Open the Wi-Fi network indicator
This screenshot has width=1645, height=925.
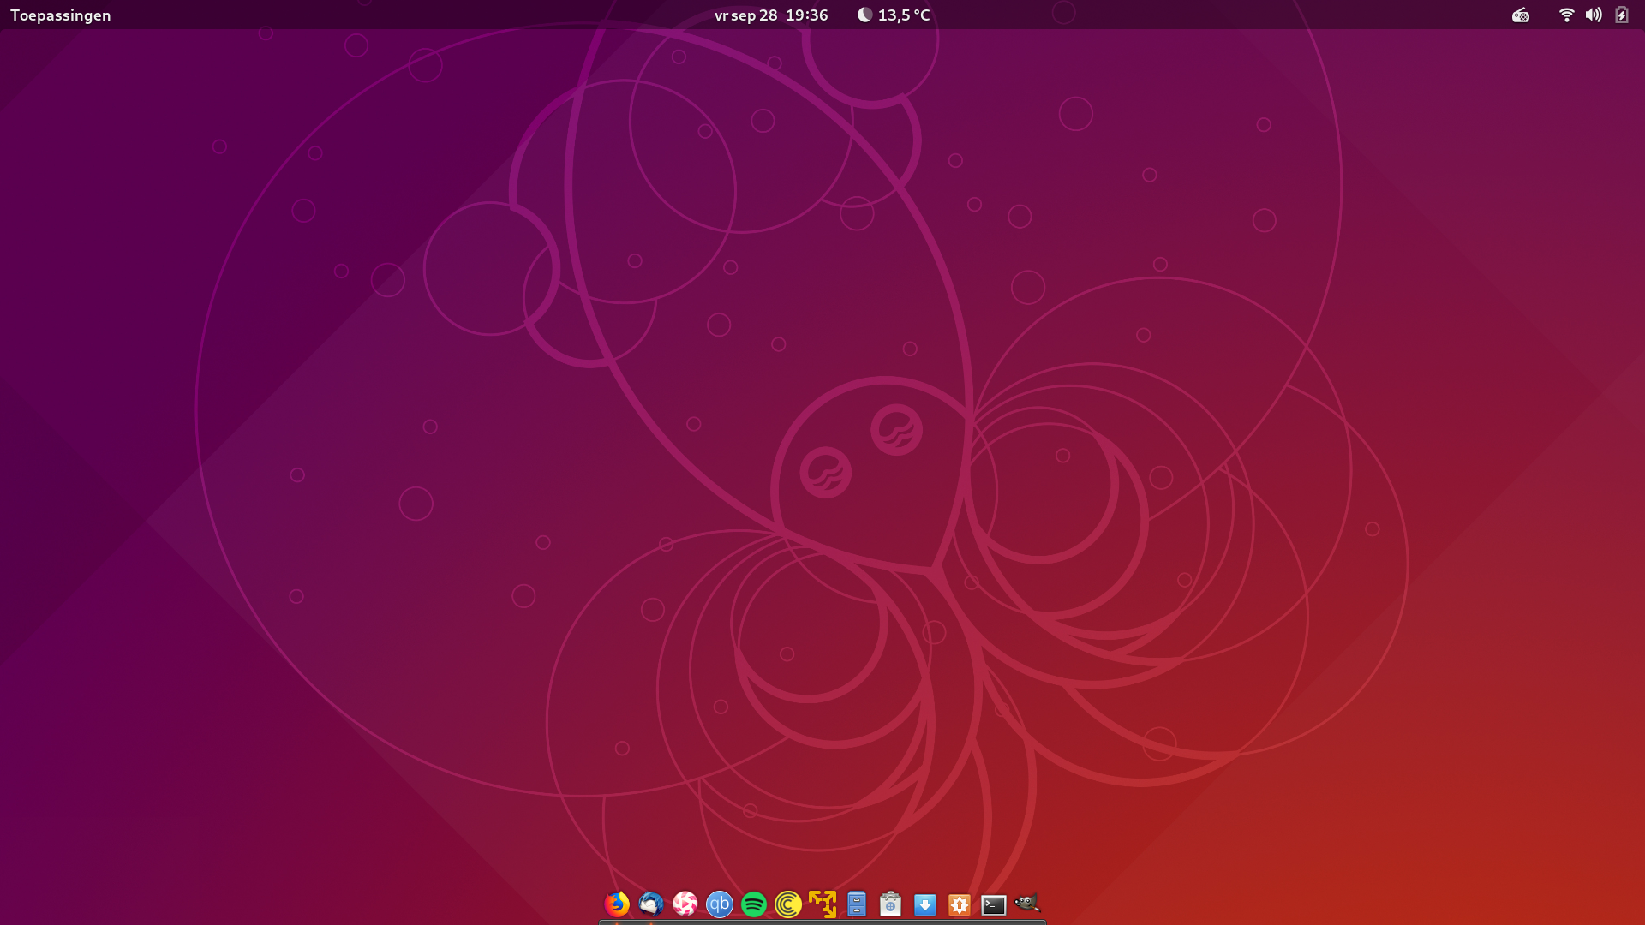(1566, 15)
